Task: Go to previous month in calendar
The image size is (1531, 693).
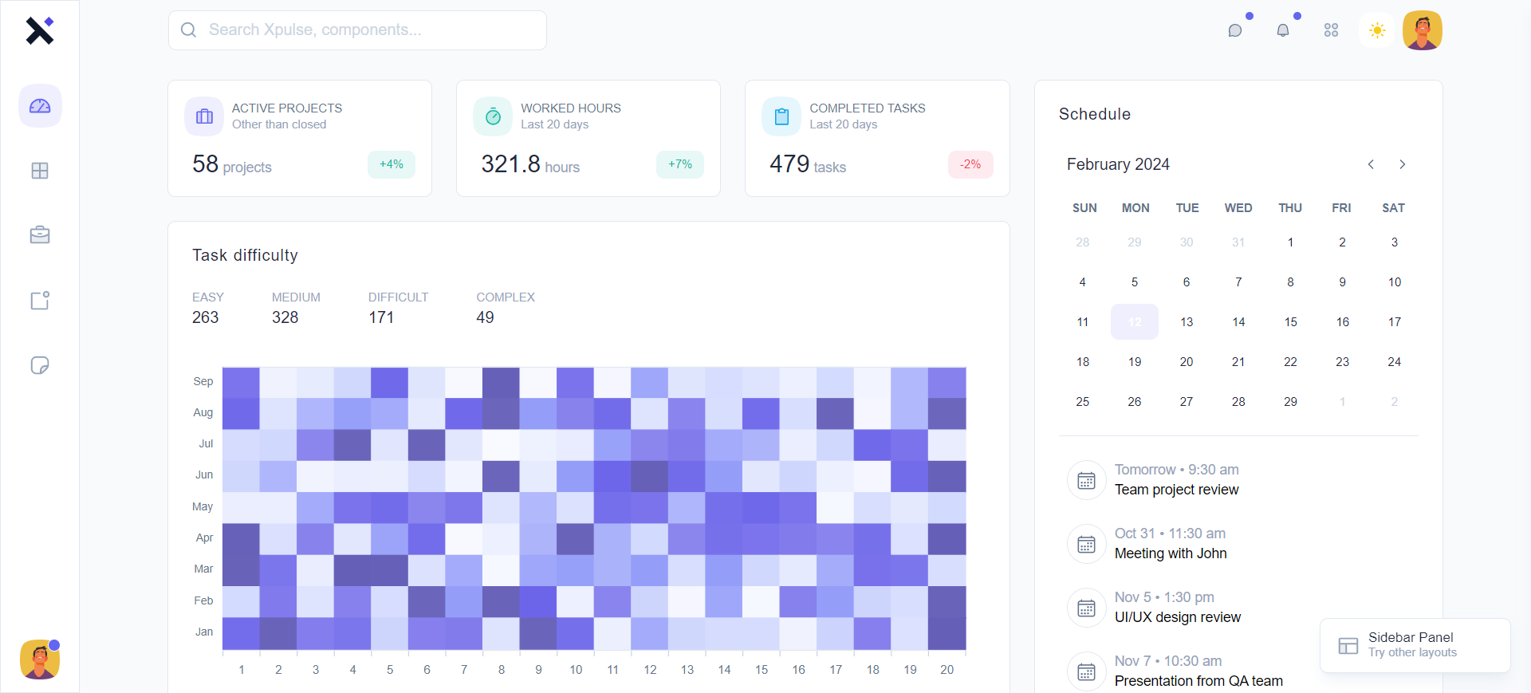Action: tap(1371, 164)
